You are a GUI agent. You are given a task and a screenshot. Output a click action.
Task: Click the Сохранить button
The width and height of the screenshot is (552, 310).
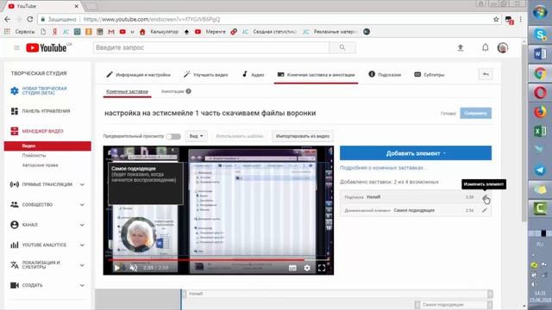pyautogui.click(x=475, y=113)
